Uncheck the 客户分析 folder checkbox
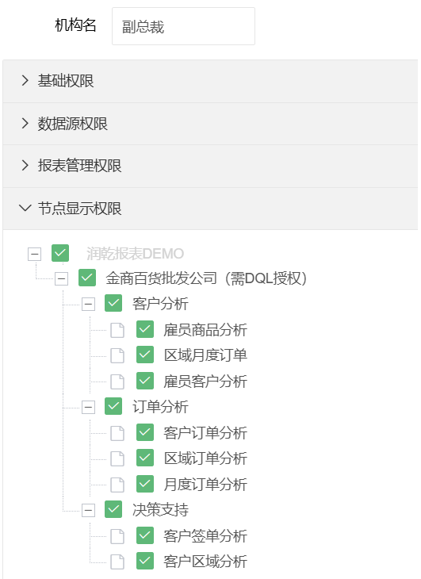The height and width of the screenshot is (579, 421). pos(113,303)
